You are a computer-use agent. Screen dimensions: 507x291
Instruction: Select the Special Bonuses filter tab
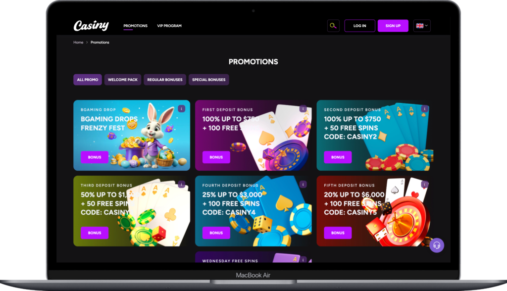click(208, 80)
